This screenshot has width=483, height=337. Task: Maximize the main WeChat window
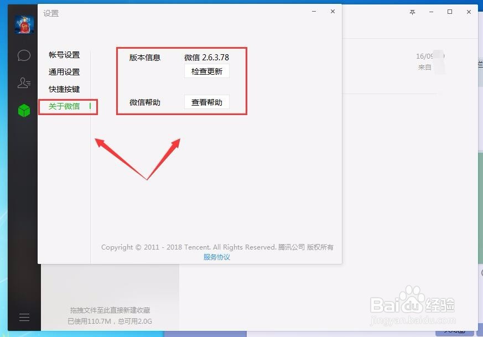[x=449, y=12]
